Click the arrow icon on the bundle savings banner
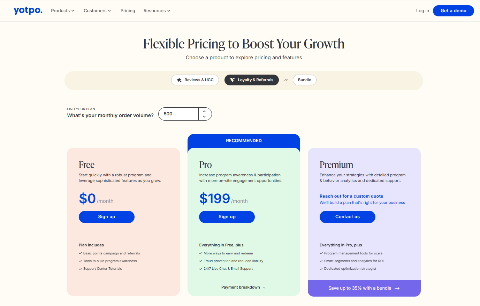This screenshot has height=306, width=480. (397, 288)
